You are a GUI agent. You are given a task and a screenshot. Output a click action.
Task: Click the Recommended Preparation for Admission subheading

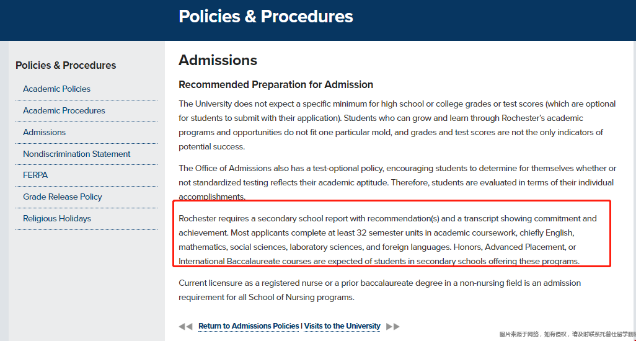coord(276,84)
